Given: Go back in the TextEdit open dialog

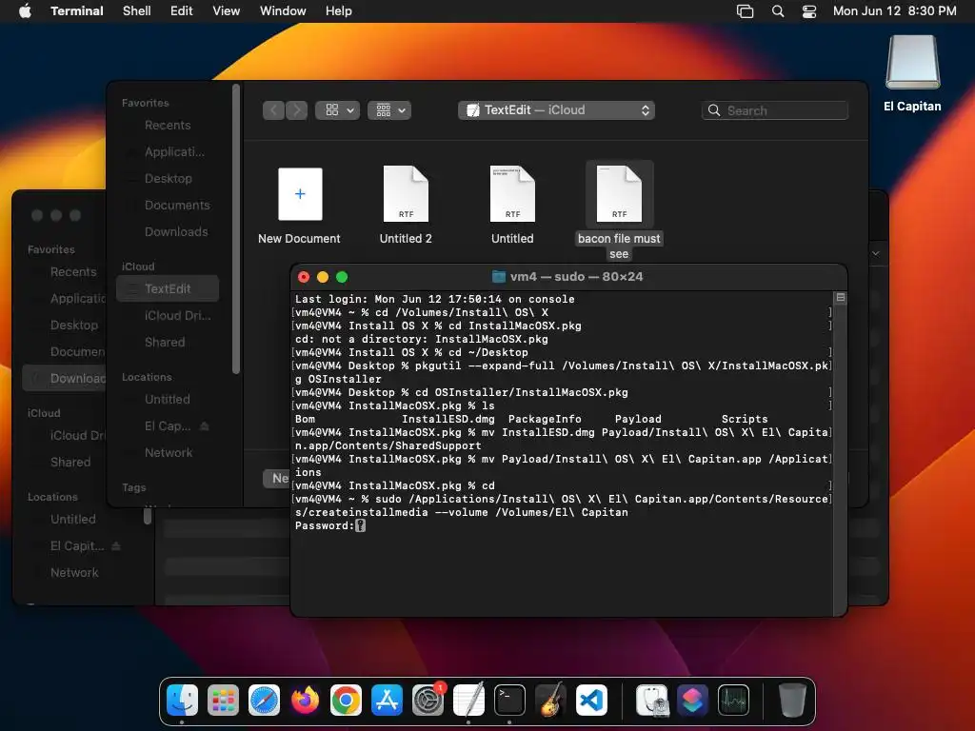Looking at the screenshot, I should 273,110.
